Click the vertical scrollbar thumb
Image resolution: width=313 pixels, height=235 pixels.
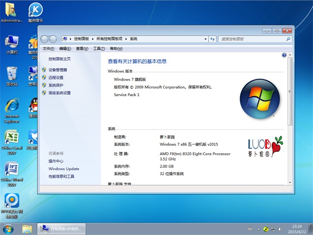click(290, 92)
